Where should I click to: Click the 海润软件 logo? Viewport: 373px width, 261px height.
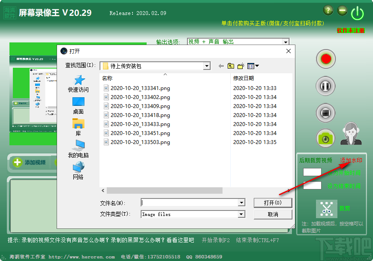(10, 13)
